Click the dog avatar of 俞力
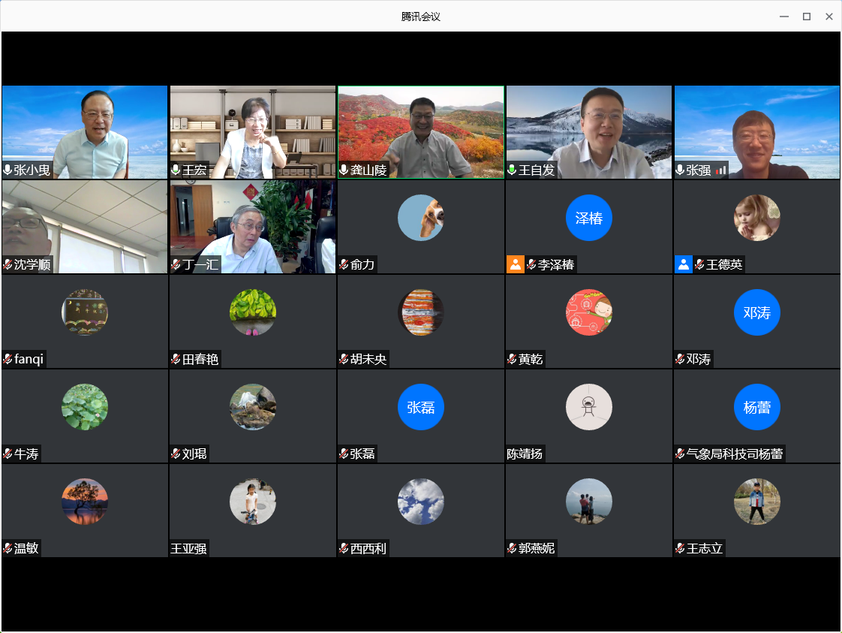Screen dimensions: 842x633 coord(420,218)
